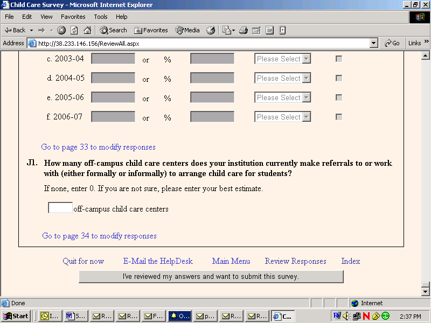Click the red N tray icon
This screenshot has height=323, width=431.
pyautogui.click(x=366, y=316)
